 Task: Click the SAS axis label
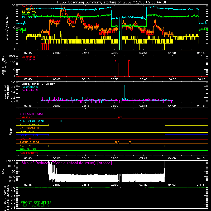click(3, 171)
